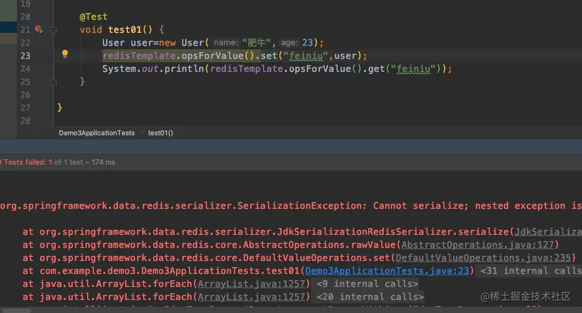Collapse the test01 method fold marker on line 21
The width and height of the screenshot is (582, 313).
(x=53, y=29)
